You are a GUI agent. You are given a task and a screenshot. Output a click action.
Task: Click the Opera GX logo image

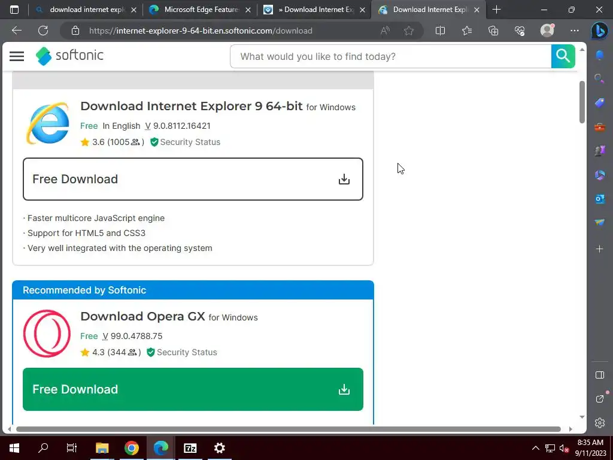(x=47, y=334)
